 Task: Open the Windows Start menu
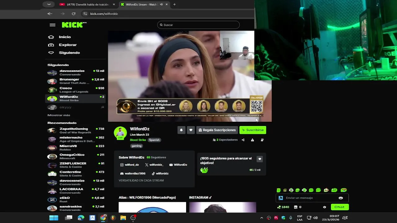pyautogui.click(x=54, y=218)
